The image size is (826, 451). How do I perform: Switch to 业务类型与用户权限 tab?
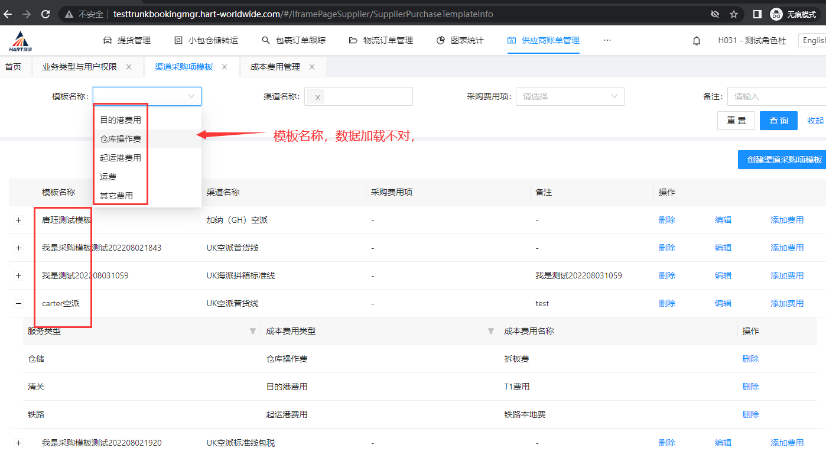[x=80, y=67]
